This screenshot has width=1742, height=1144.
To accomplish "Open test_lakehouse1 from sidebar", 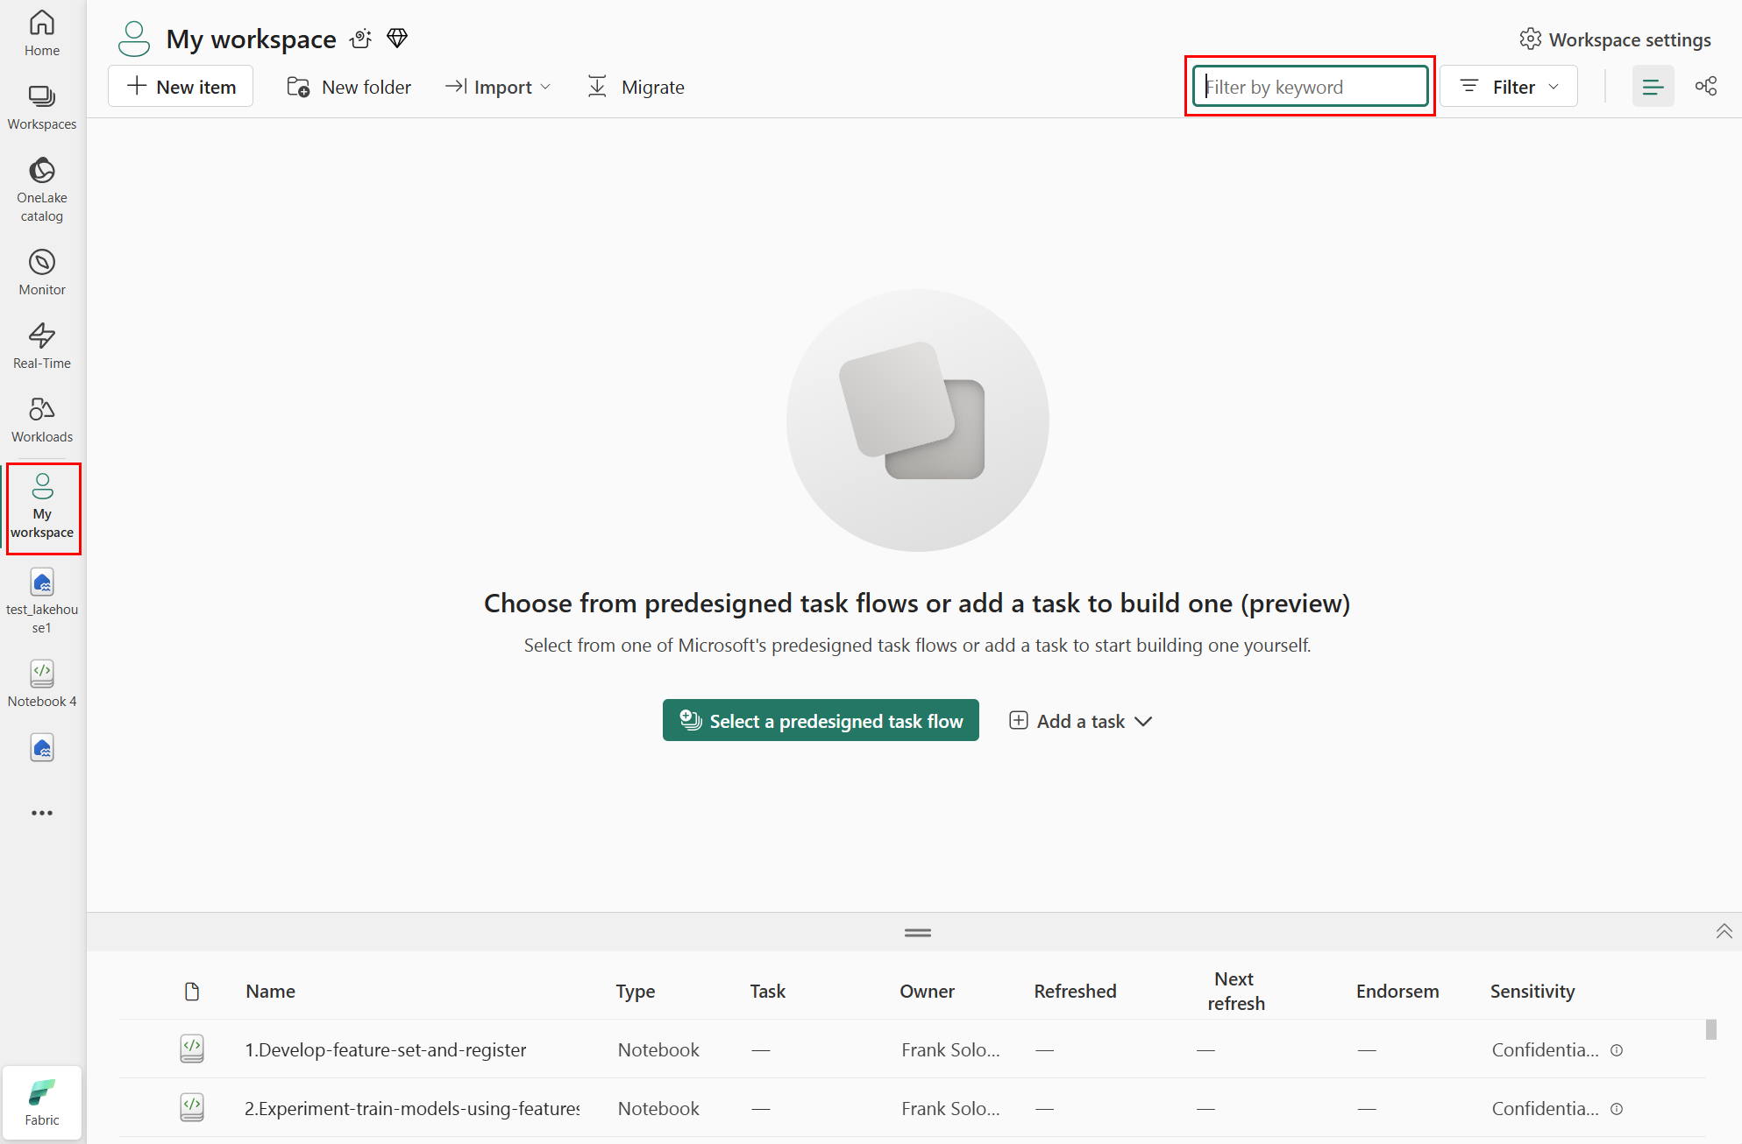I will point(42,600).
